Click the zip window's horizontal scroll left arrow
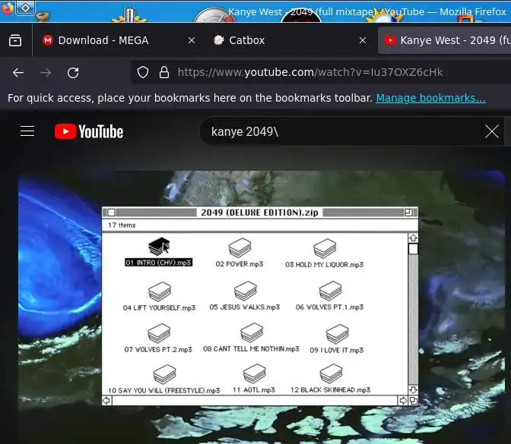Screen dimensions: 511x444 pyautogui.click(x=106, y=401)
